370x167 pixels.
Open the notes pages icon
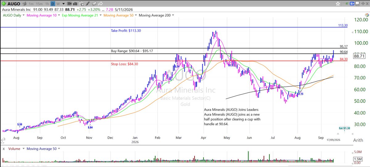pos(94,4)
